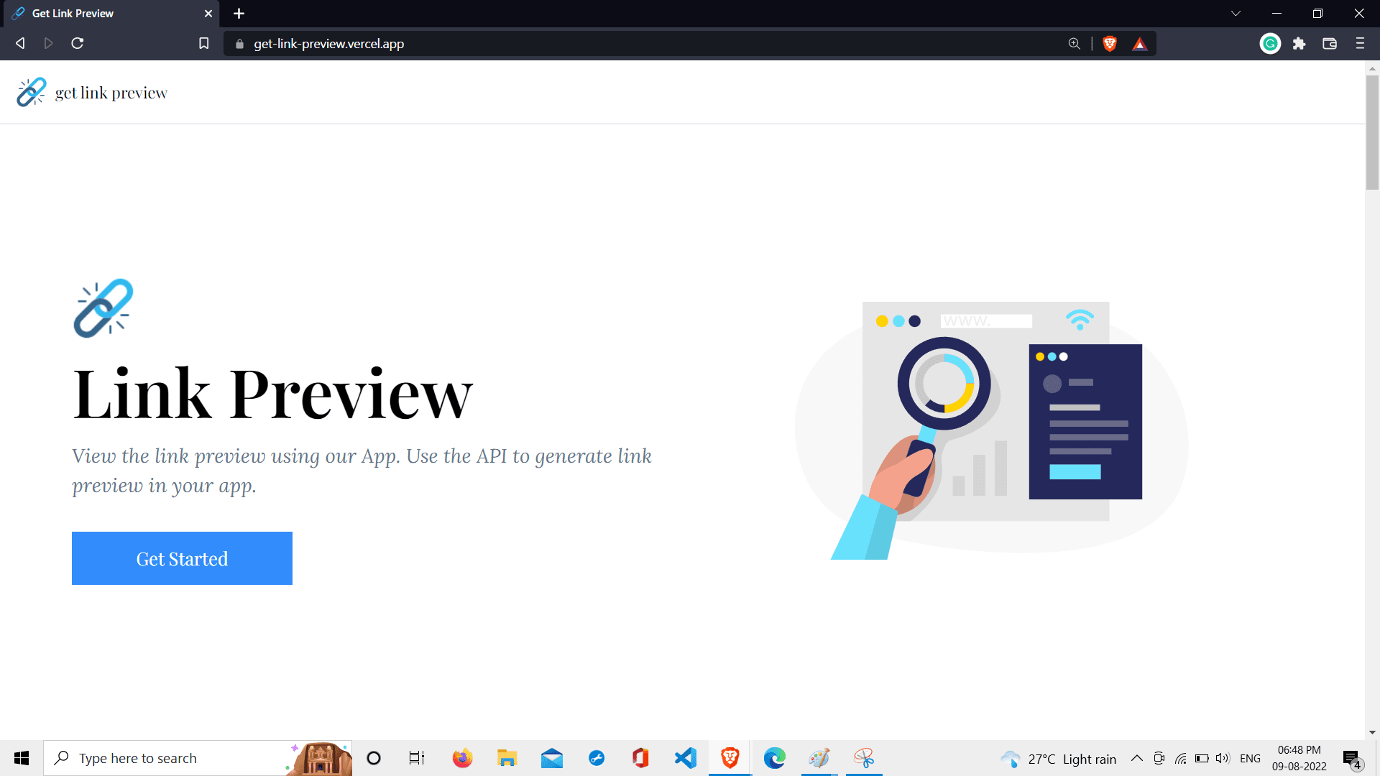
Task: Toggle Brave Shields for this site
Action: [1108, 44]
